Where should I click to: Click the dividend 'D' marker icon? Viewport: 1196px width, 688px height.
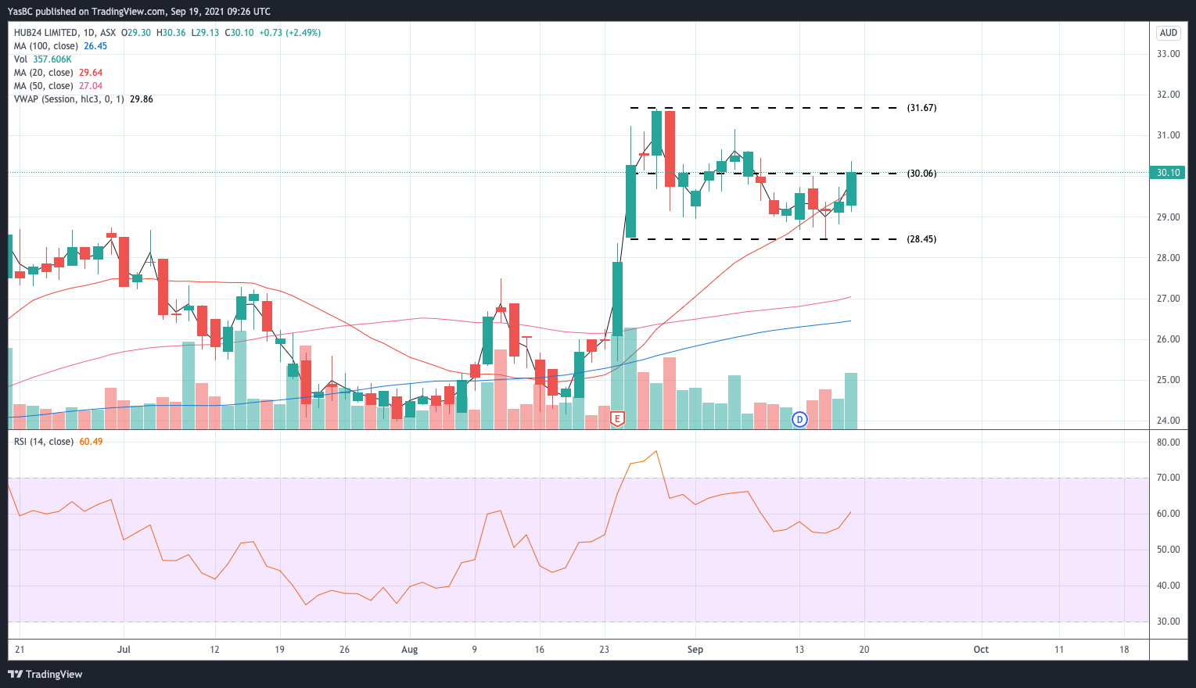(x=799, y=420)
